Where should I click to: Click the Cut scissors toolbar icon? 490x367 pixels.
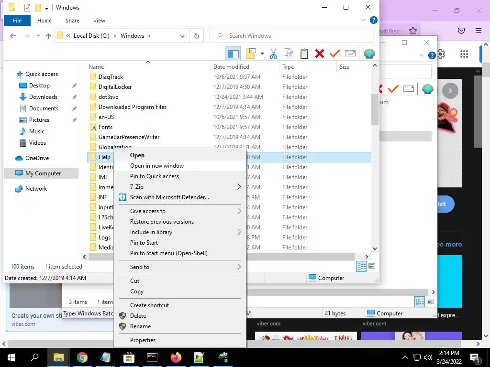273,54
